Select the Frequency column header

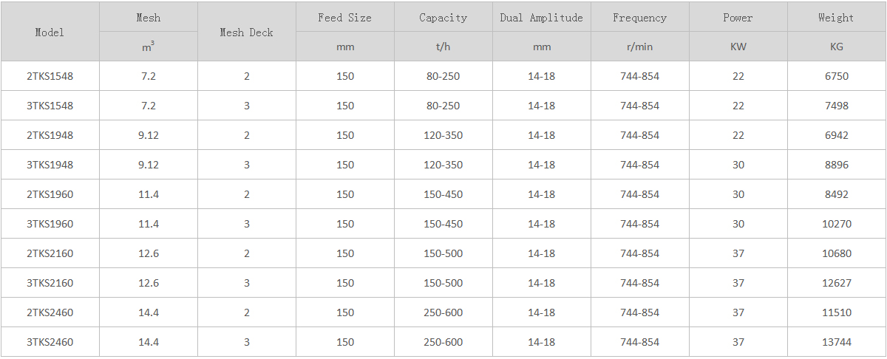(639, 17)
